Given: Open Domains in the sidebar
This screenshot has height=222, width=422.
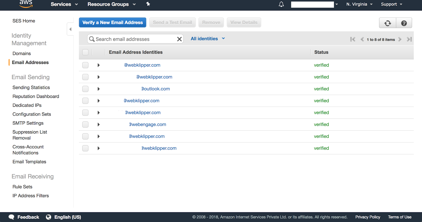Looking at the screenshot, I should (x=22, y=53).
